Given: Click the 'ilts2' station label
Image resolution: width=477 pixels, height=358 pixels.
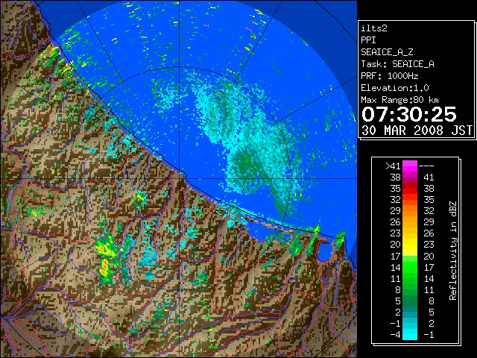Looking at the screenshot, I should pyautogui.click(x=374, y=28).
